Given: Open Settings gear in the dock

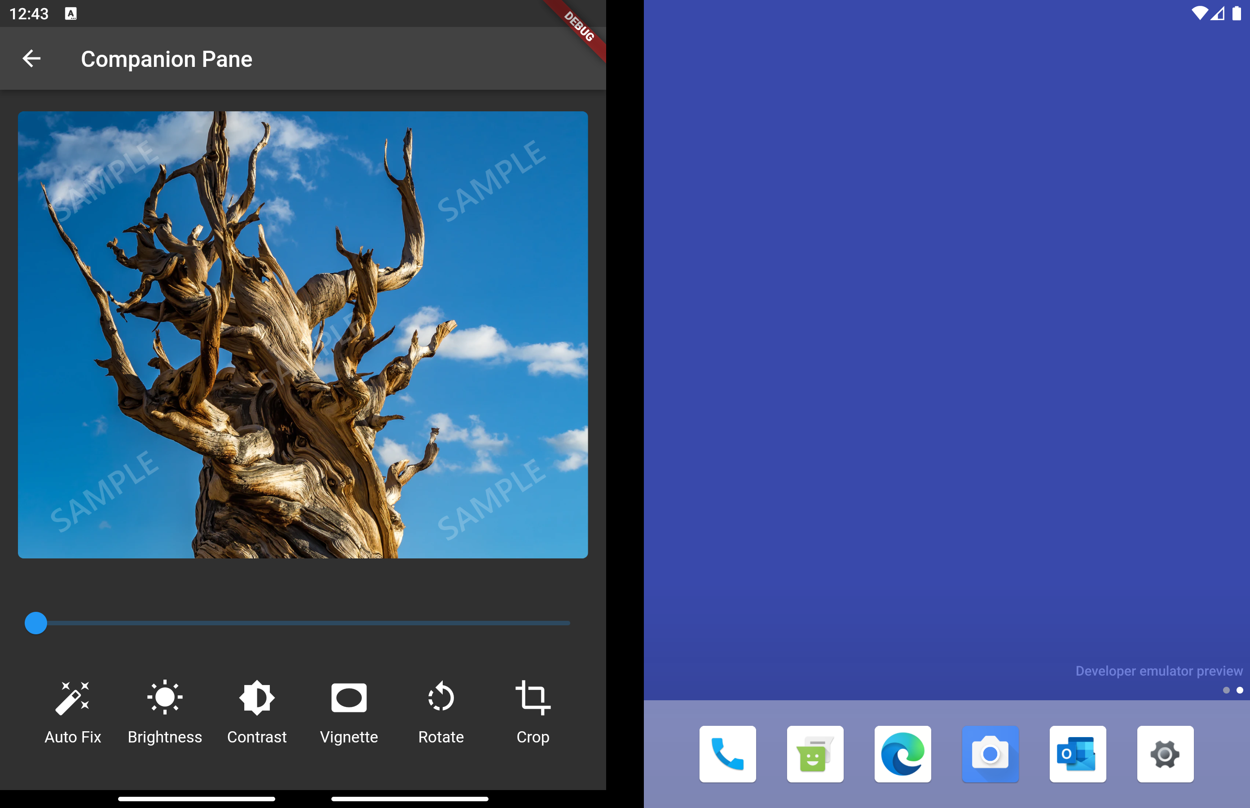Looking at the screenshot, I should (1165, 754).
